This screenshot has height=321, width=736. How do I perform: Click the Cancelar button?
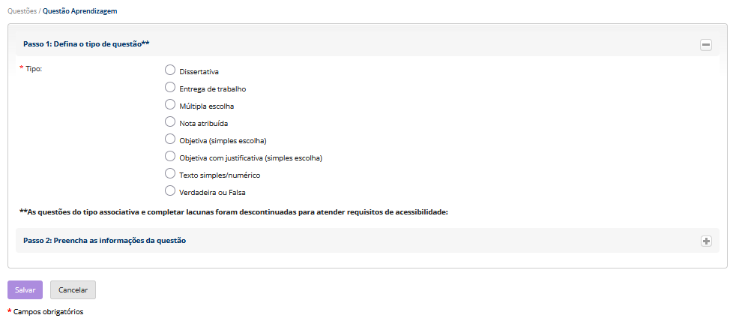[73, 290]
